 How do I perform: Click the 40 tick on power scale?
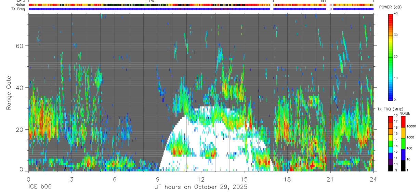coord(396,13)
